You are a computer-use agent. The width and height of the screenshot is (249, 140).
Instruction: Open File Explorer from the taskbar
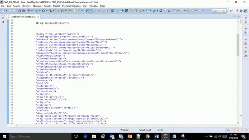pyautogui.click(x=94, y=136)
